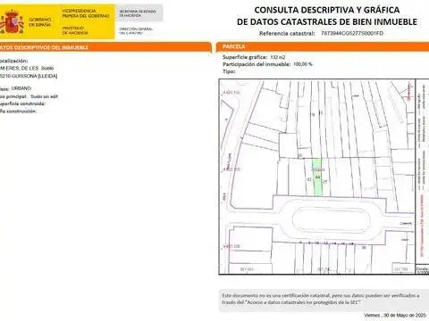This screenshot has height=321, width=429.
Task: Click the grey 'SECRETARÍA DE ESTADO DE HACIENDA' box
Action: pos(139,13)
